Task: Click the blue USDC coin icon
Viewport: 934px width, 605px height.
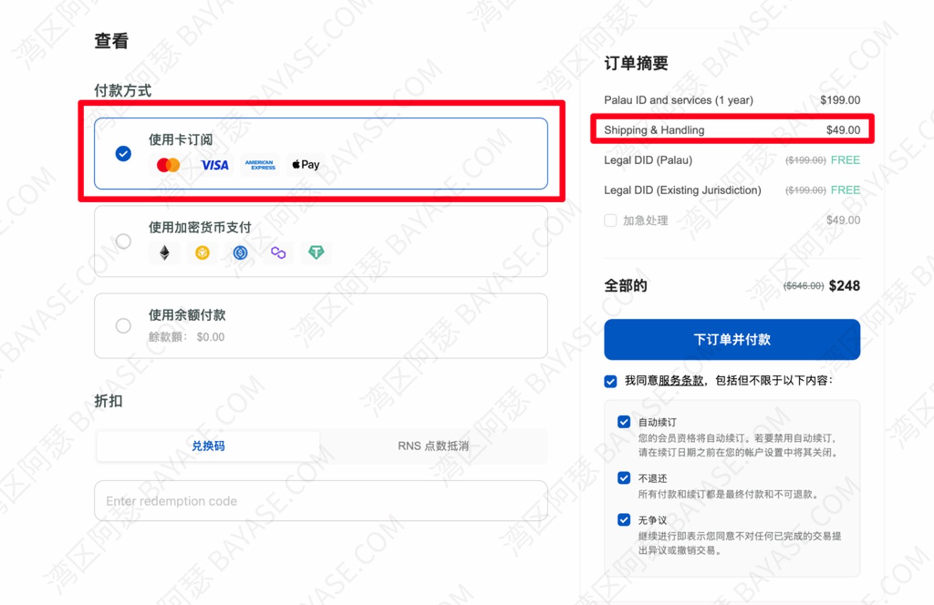Action: tap(241, 253)
